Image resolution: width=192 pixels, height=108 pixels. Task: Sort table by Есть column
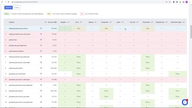click(81, 22)
